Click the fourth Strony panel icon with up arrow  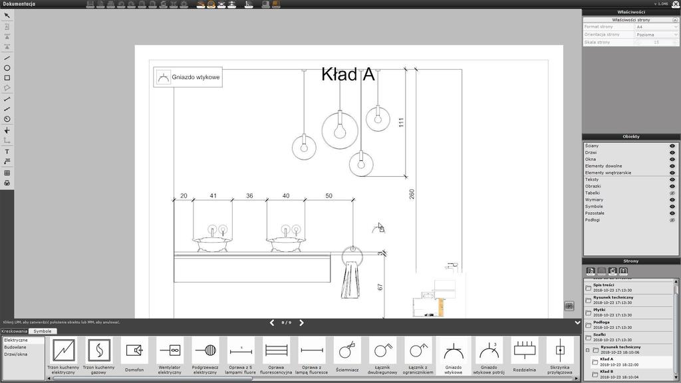[623, 271]
